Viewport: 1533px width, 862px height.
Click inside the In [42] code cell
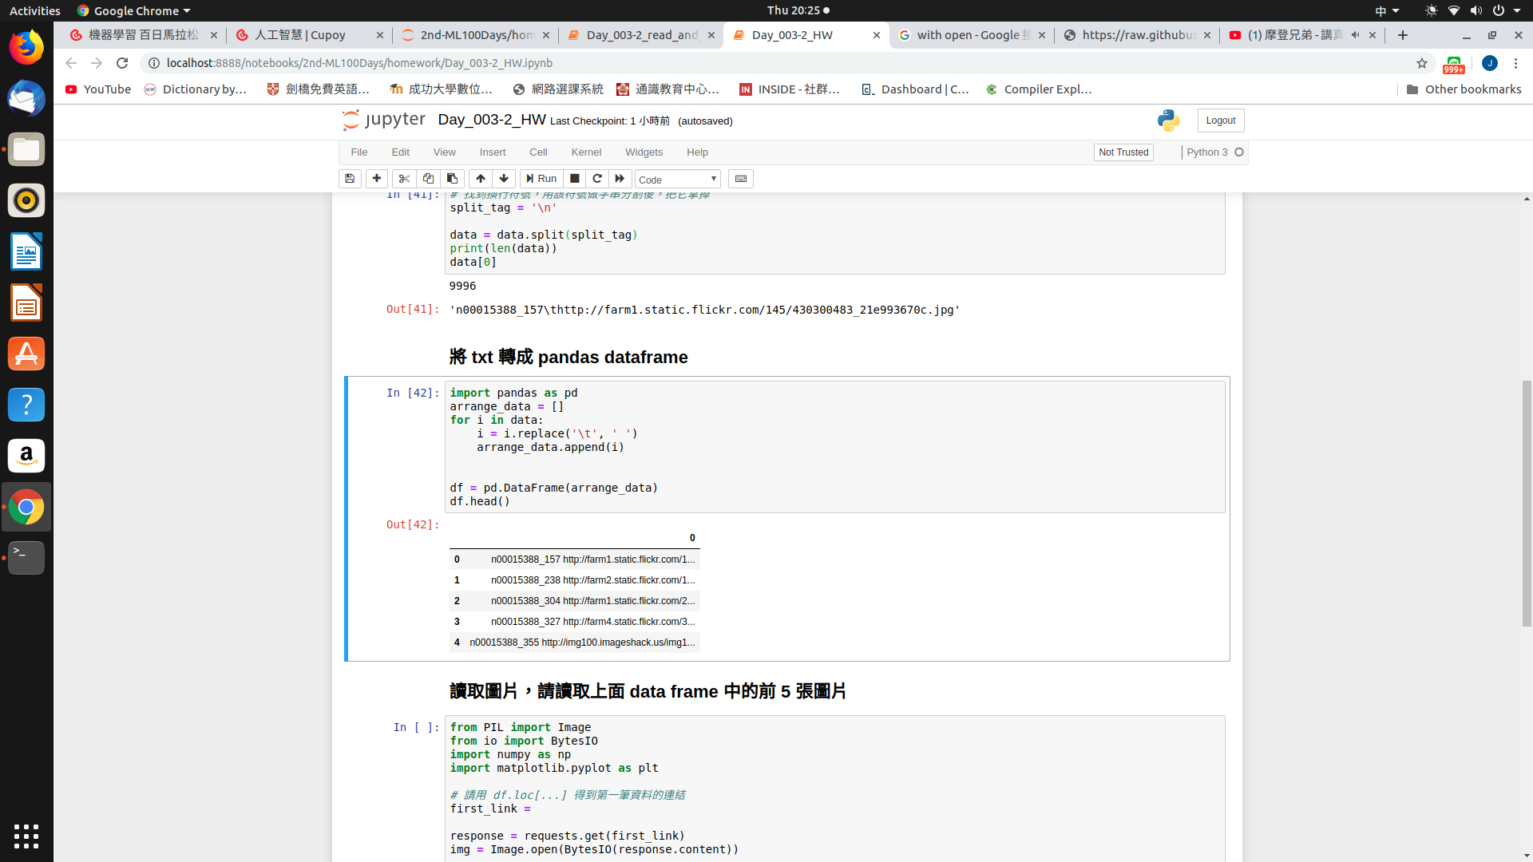[834, 447]
